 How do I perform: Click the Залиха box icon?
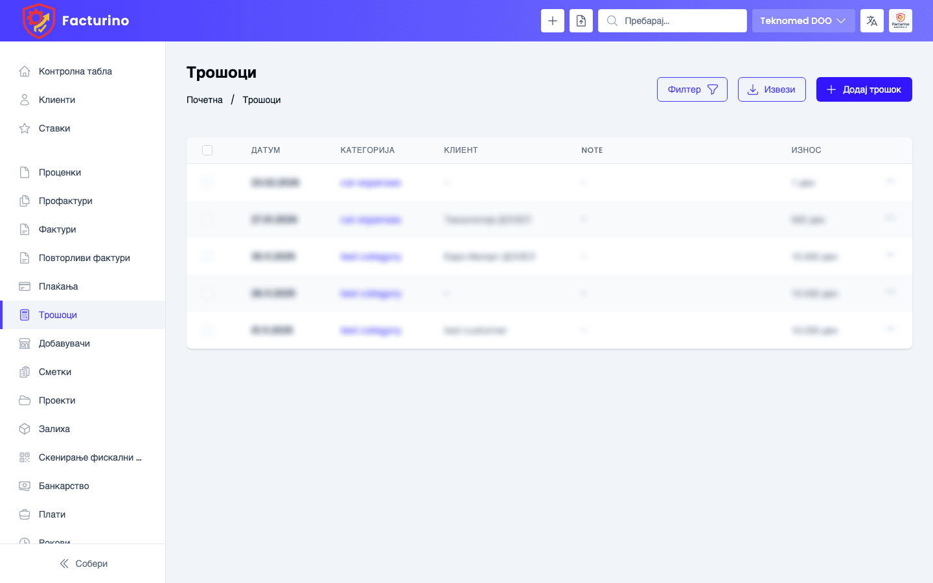pyautogui.click(x=25, y=429)
